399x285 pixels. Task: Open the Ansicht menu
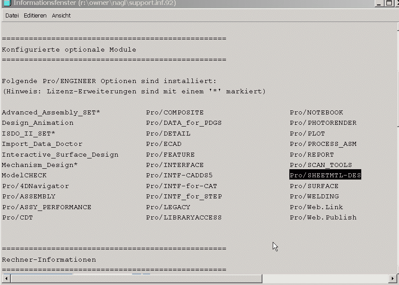tap(61, 16)
